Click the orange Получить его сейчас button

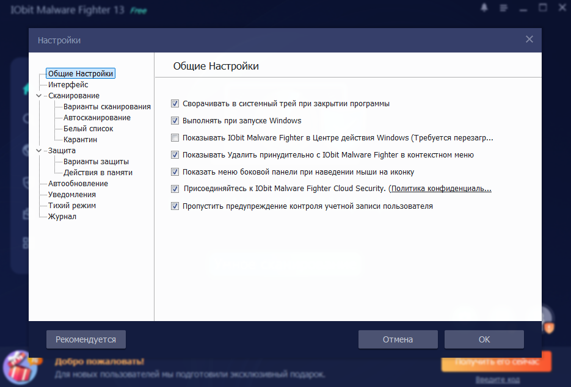pyautogui.click(x=496, y=361)
